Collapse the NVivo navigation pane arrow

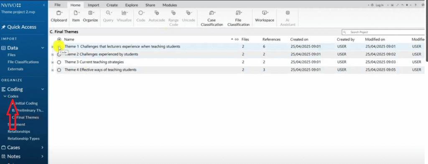(44, 5)
